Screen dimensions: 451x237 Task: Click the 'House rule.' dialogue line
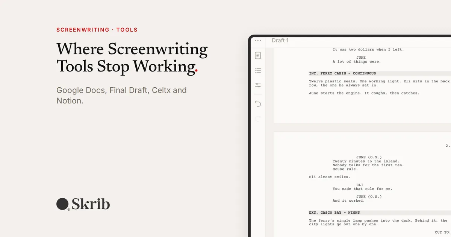coord(345,169)
